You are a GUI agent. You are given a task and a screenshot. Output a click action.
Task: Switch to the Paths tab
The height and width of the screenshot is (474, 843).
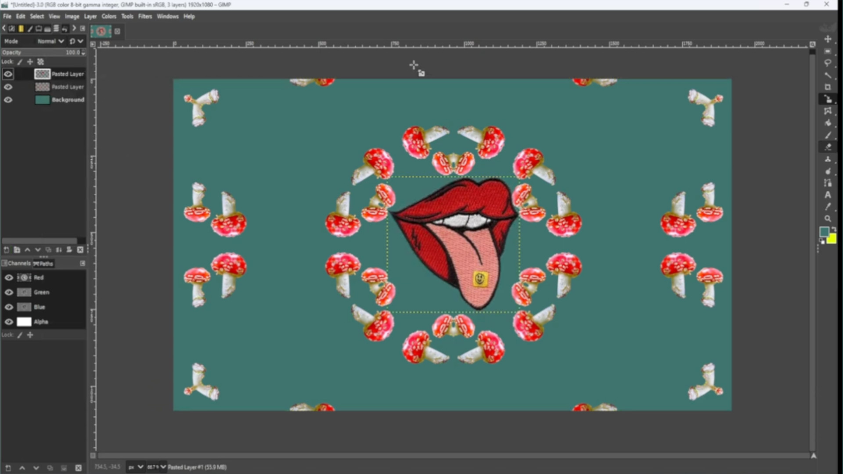pyautogui.click(x=43, y=264)
